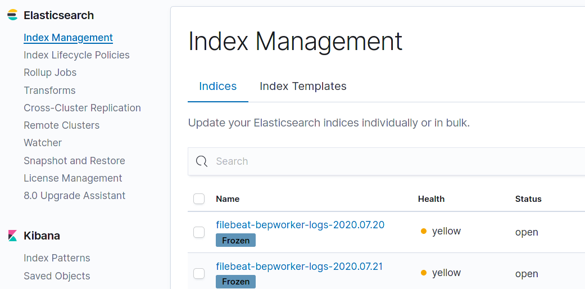Open Snapshot and Restore
The width and height of the screenshot is (585, 289).
75,161
